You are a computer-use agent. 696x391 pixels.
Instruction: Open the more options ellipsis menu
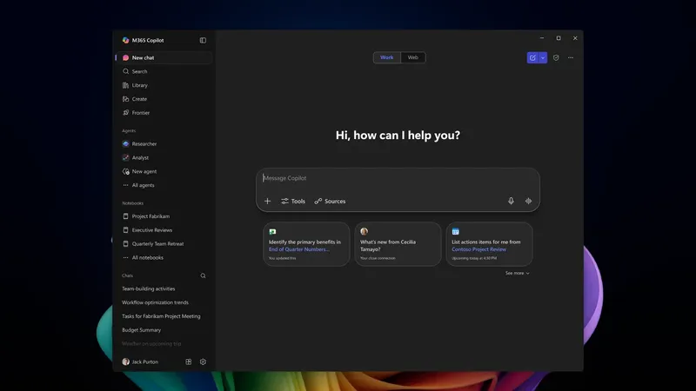point(571,57)
